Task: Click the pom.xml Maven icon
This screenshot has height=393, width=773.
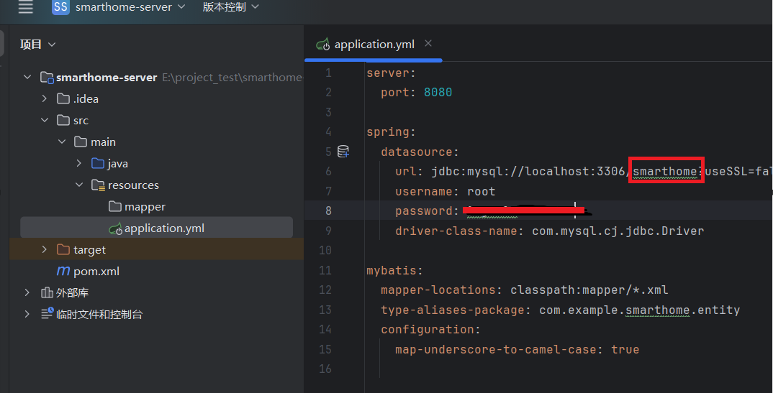Action: click(x=63, y=272)
